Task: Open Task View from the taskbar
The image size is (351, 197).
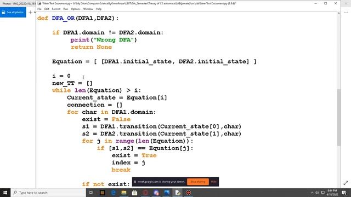Action: pyautogui.click(x=91, y=193)
